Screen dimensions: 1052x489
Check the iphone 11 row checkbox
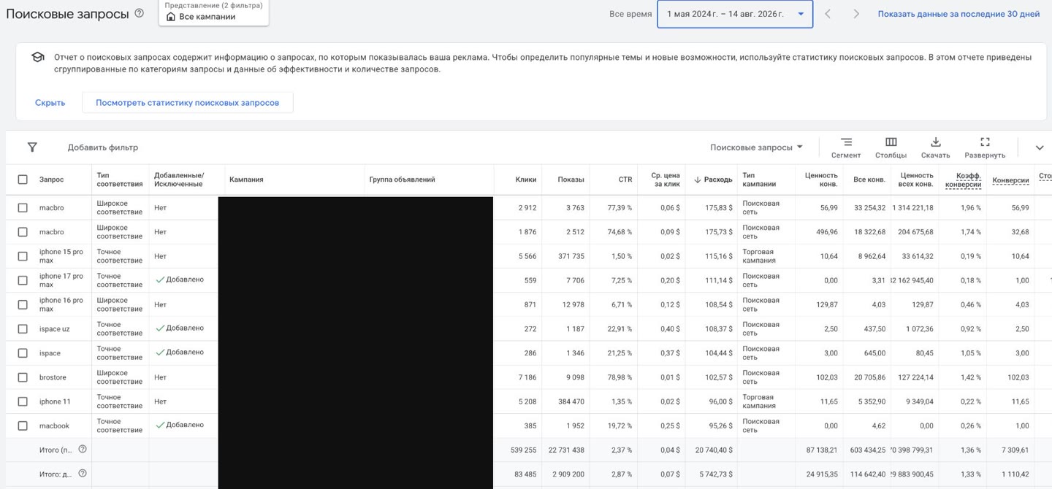[x=23, y=401]
